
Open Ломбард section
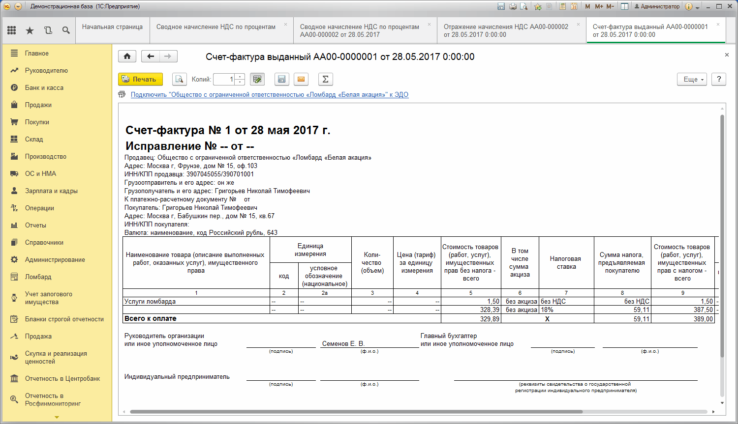click(x=56, y=277)
